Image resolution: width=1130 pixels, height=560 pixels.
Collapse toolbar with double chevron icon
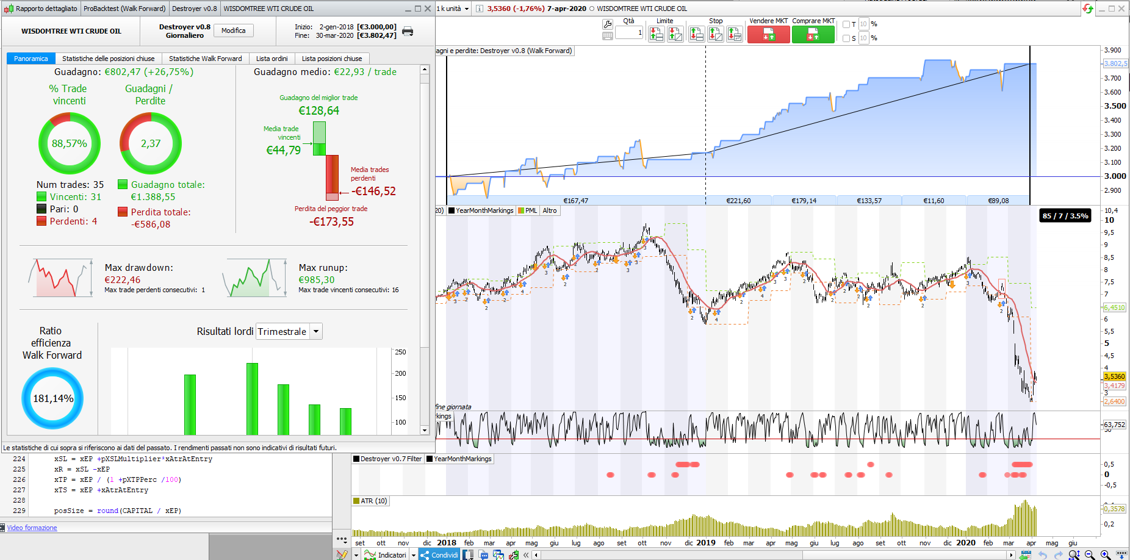526,555
